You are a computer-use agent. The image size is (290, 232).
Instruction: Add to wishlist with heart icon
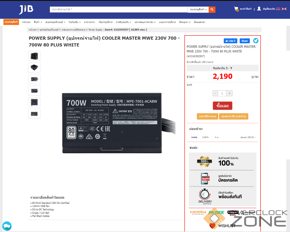pyautogui.click(x=212, y=226)
